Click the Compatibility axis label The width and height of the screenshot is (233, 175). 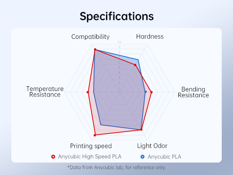[x=90, y=37]
